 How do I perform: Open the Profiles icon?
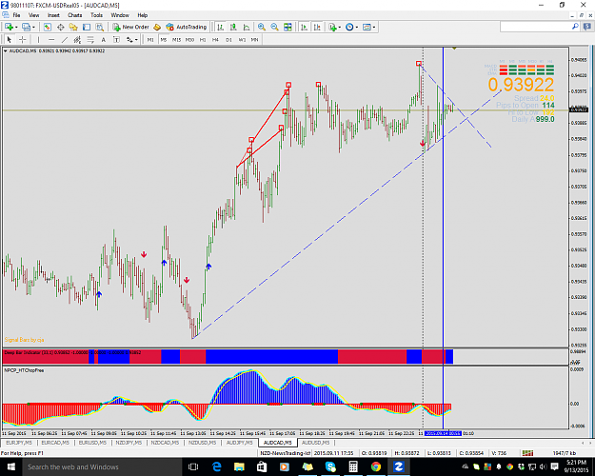click(26, 27)
